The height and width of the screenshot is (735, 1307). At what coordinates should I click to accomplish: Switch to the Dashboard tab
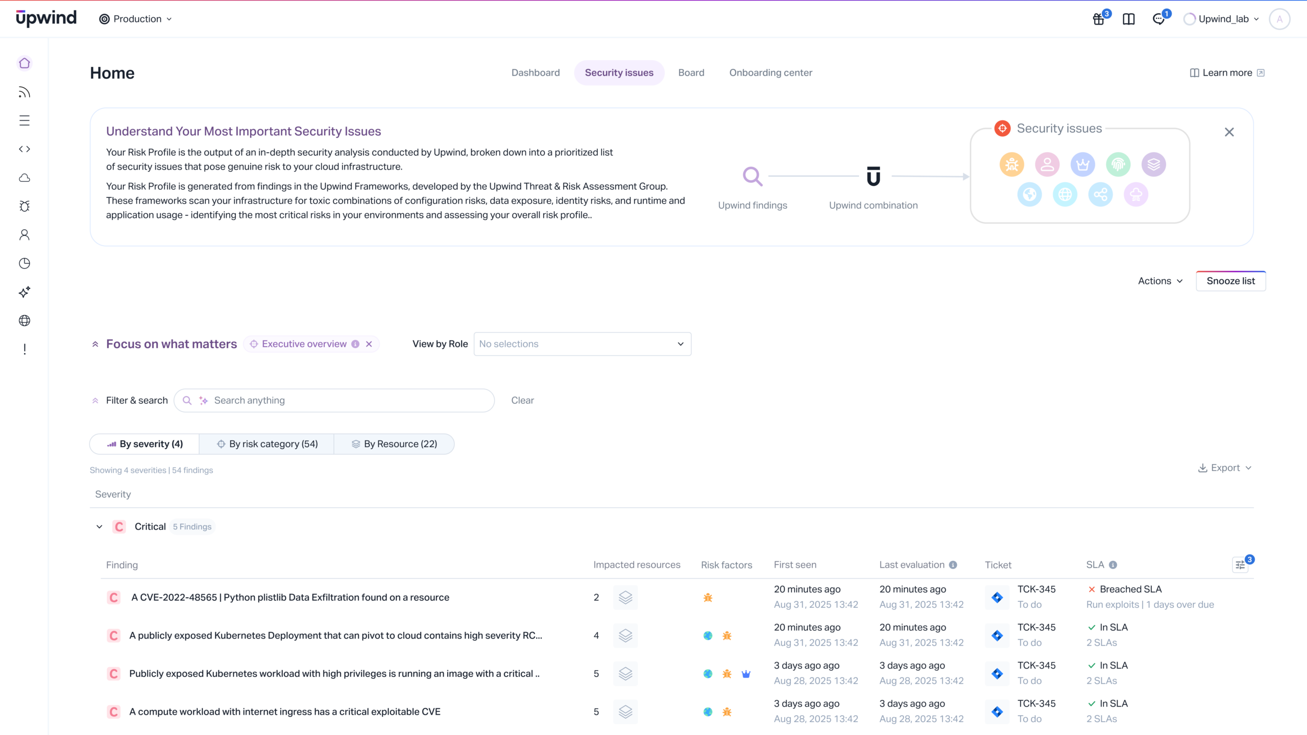coord(536,72)
